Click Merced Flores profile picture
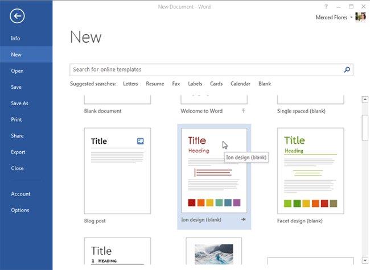The image size is (370, 270). coord(360,17)
